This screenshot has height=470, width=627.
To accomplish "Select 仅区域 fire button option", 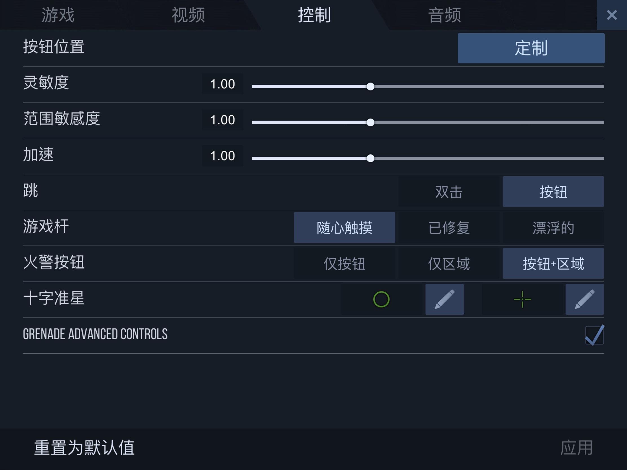I will pyautogui.click(x=449, y=263).
